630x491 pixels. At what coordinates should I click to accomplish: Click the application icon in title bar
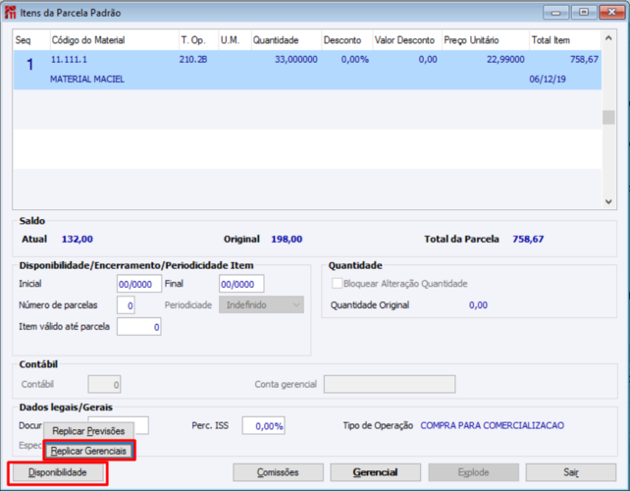(x=11, y=13)
